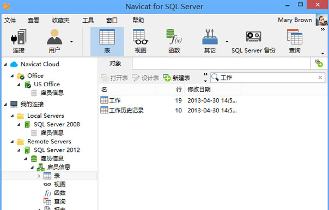Image resolution: width=329 pixels, height=210 pixels.
Task: Collapse the SQL Server 2012 node
Action: (19, 150)
